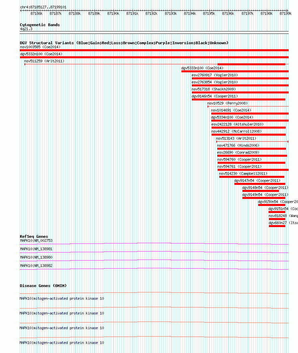This screenshot has width=298, height=353.
Task: Select dgv9146n54 (Cooper2011) variant
Action: [215, 96]
